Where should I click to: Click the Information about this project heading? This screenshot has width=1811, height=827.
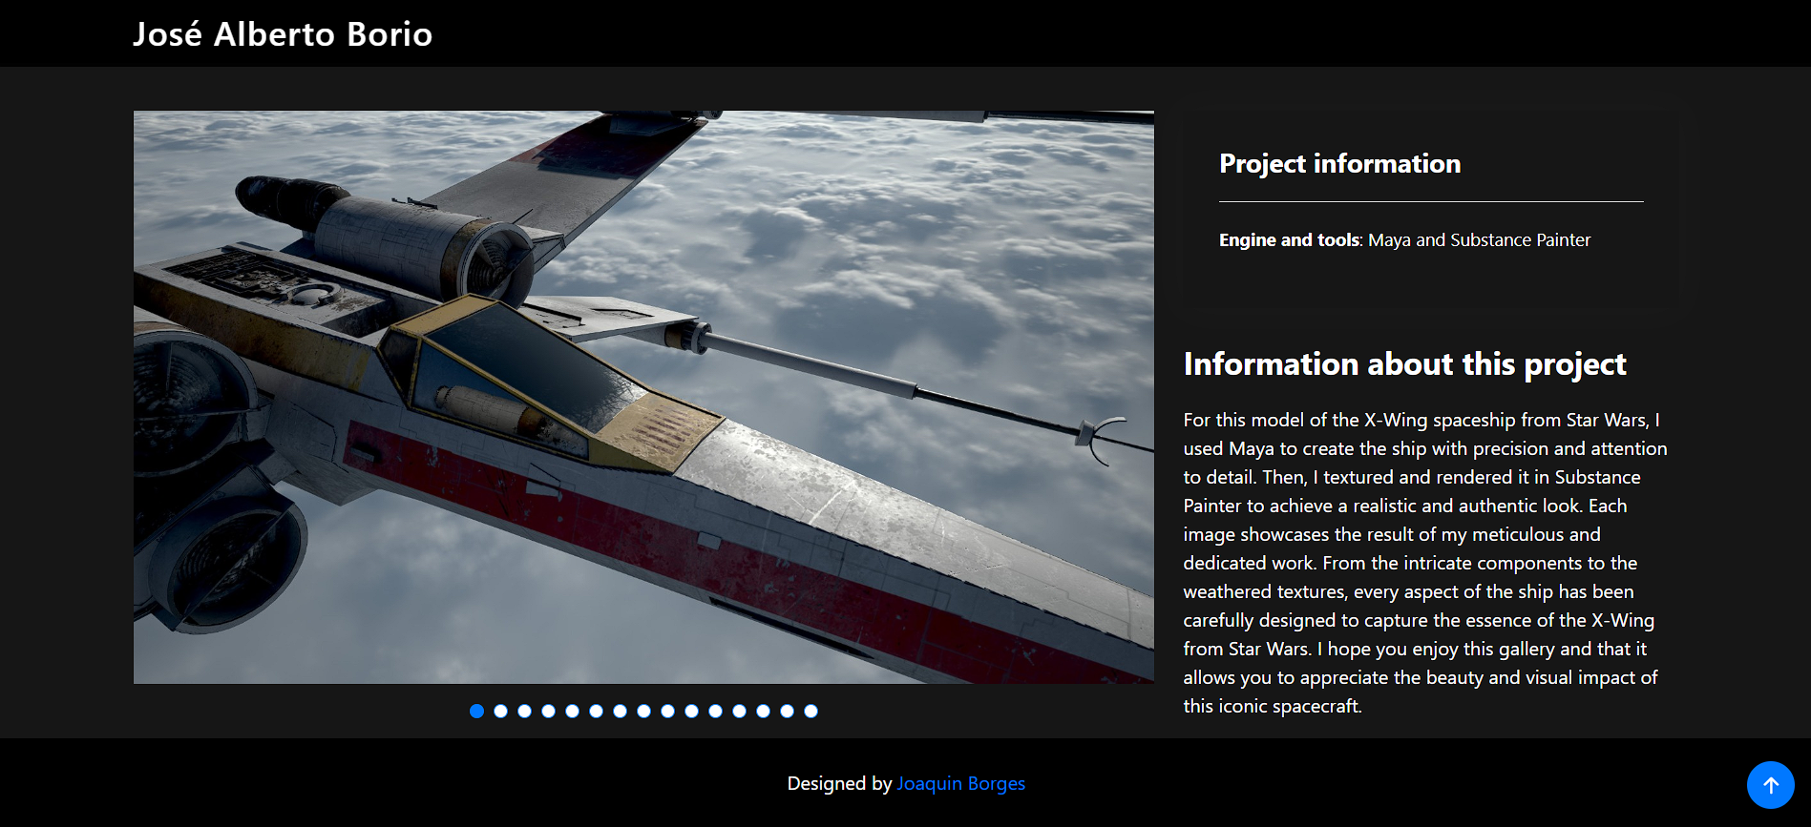[x=1404, y=364]
